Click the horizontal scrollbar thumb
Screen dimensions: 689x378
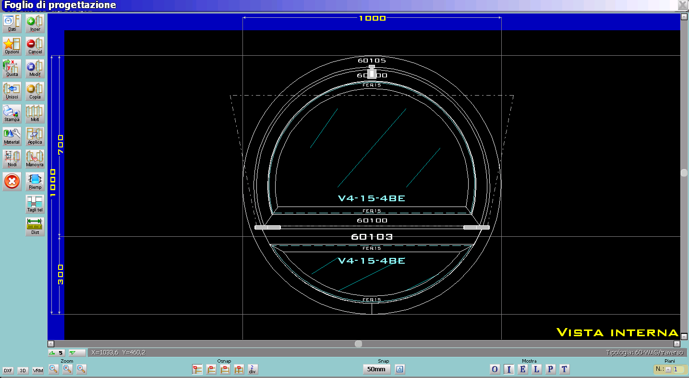pos(358,344)
